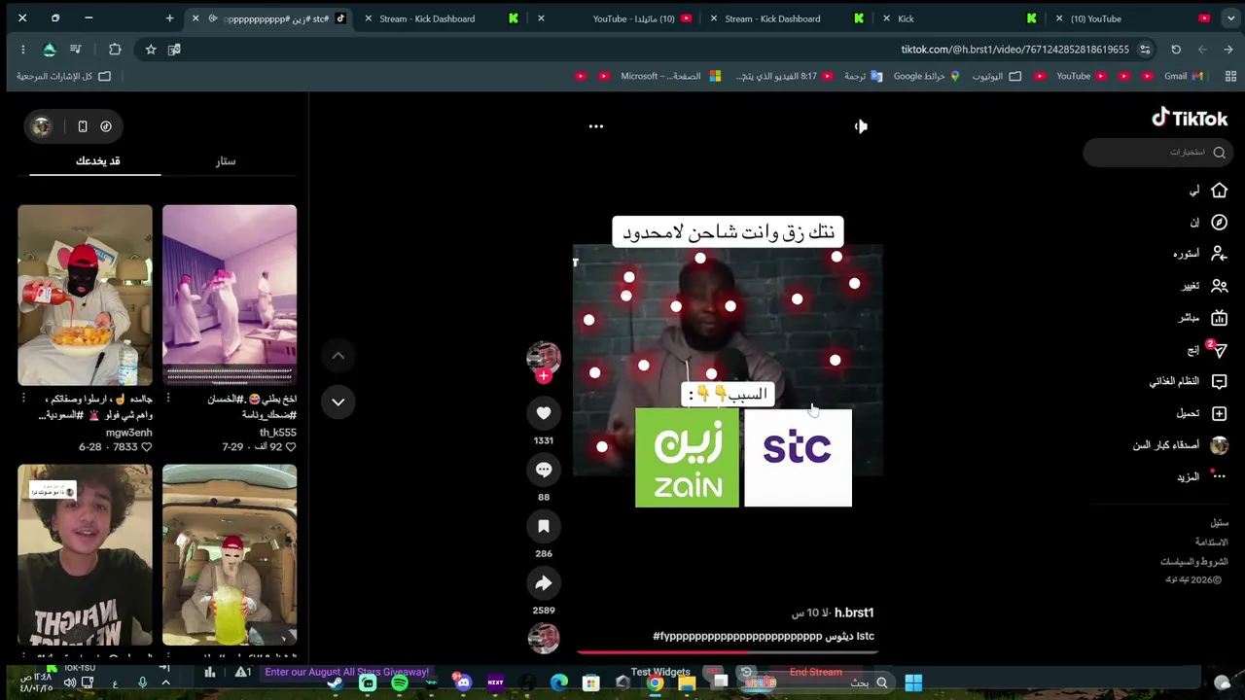Open the three-dot menu above the video
Image resolution: width=1245 pixels, height=700 pixels.
pyautogui.click(x=596, y=126)
